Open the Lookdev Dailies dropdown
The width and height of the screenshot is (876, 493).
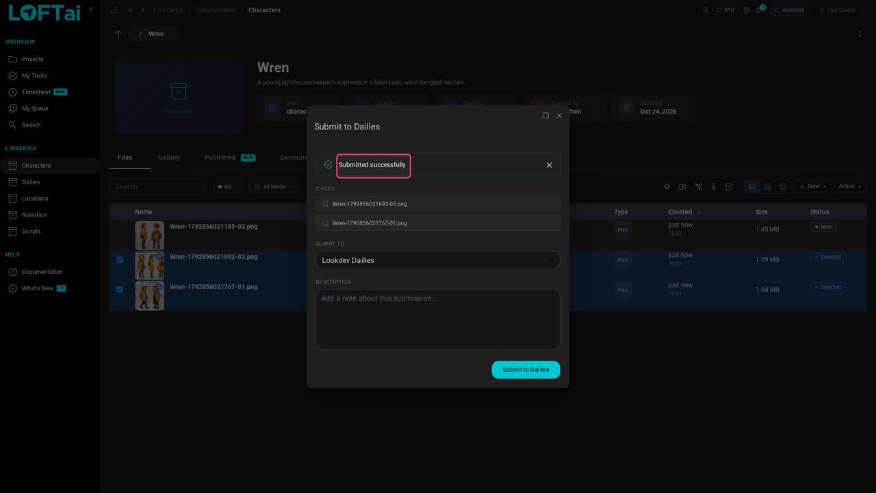tap(437, 260)
